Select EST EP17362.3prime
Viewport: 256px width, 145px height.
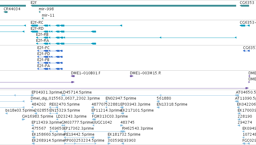coord(79,128)
